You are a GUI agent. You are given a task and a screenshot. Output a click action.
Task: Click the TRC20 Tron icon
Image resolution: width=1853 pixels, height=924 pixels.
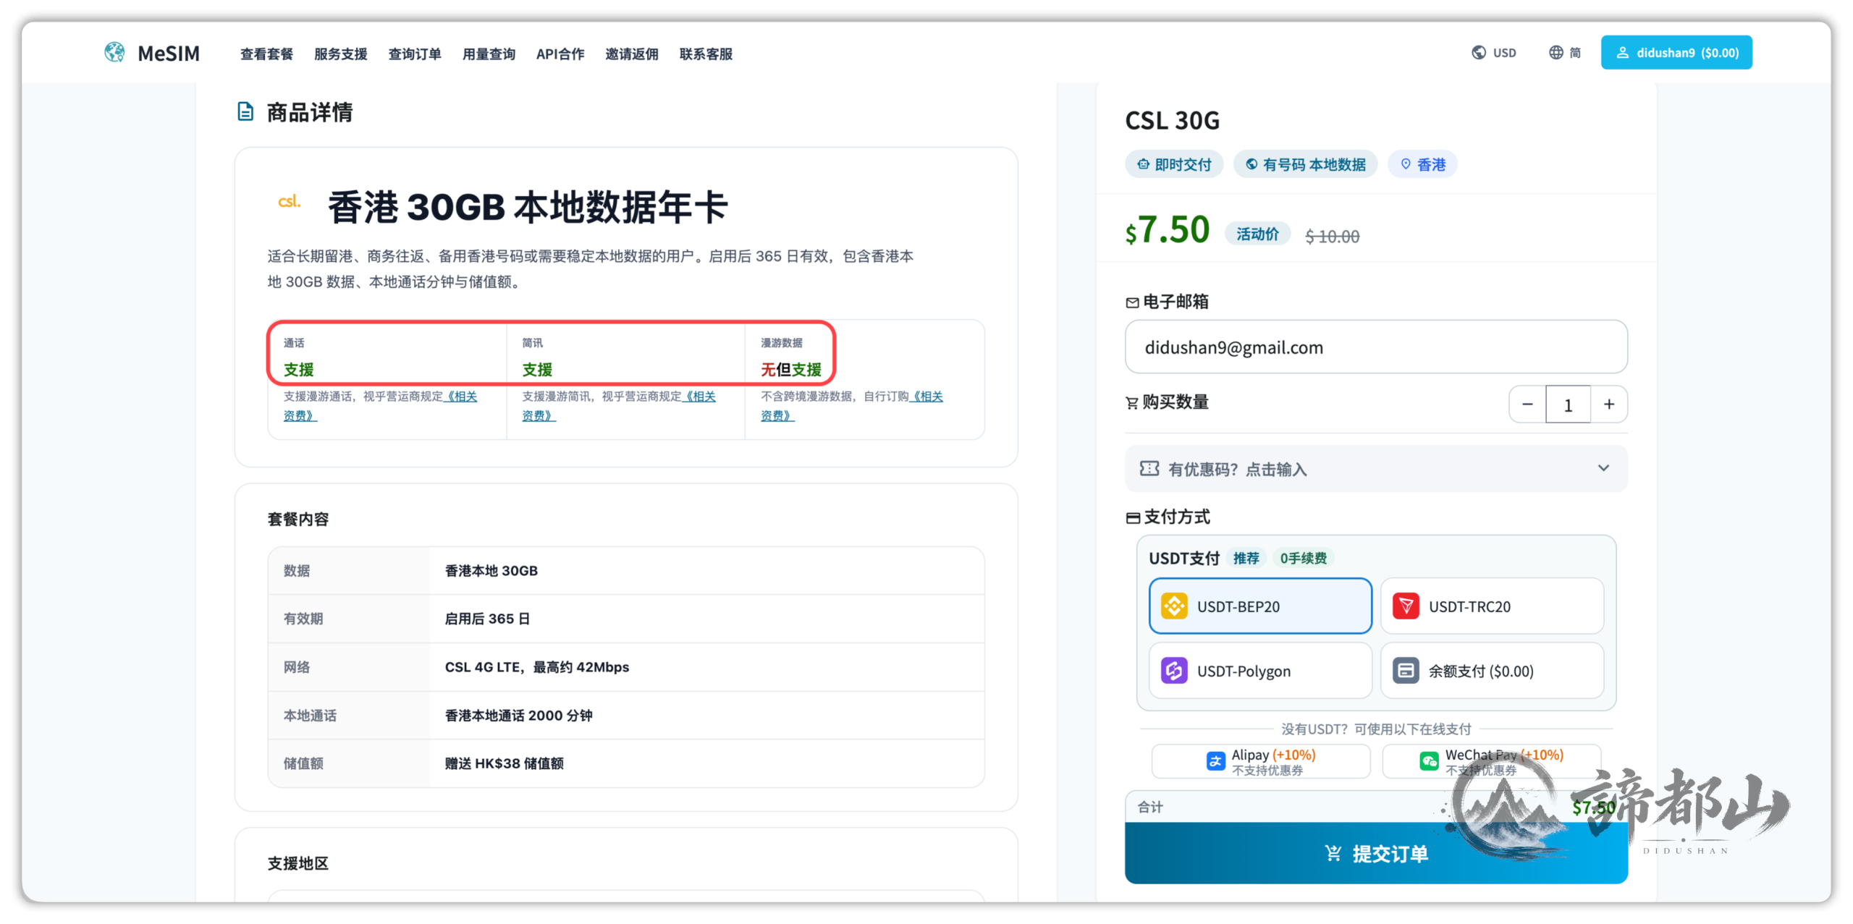tap(1406, 606)
